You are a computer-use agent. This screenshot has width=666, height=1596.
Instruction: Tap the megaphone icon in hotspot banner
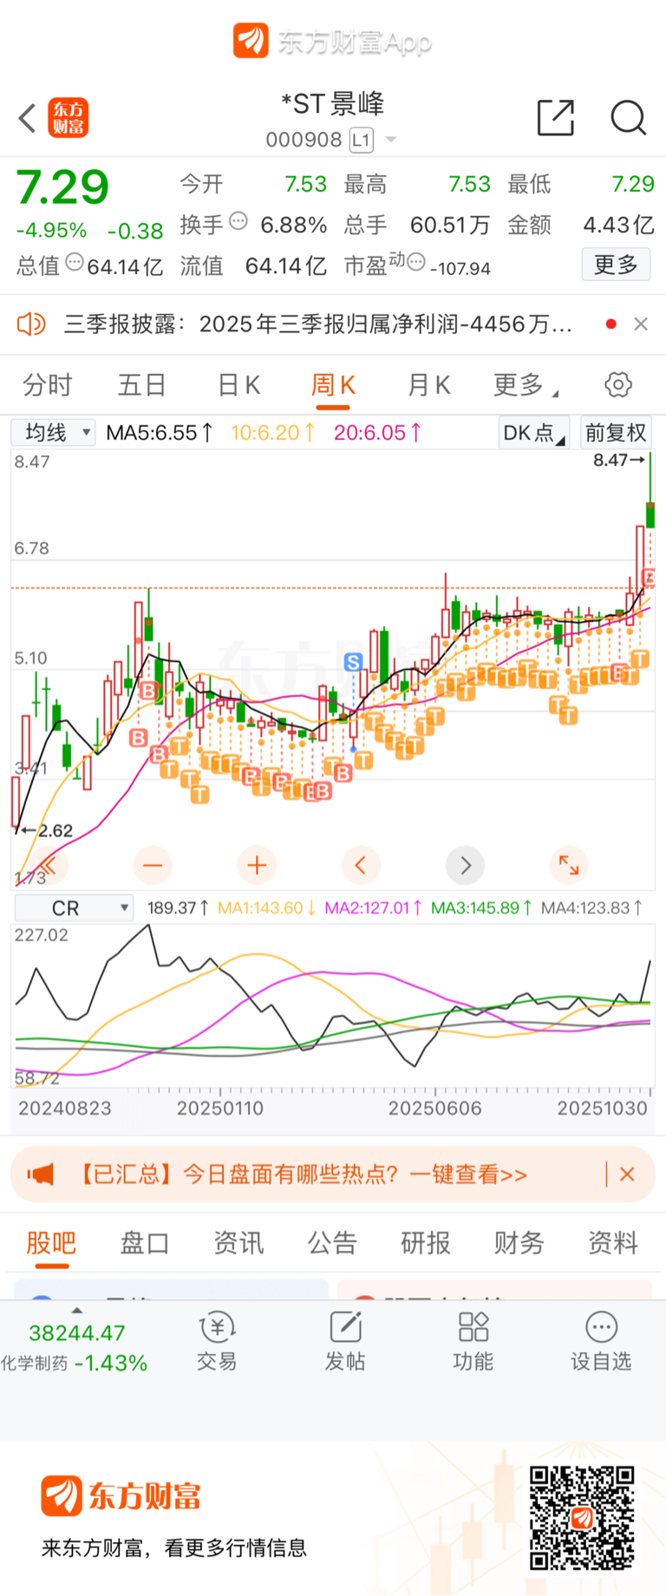tap(40, 1174)
